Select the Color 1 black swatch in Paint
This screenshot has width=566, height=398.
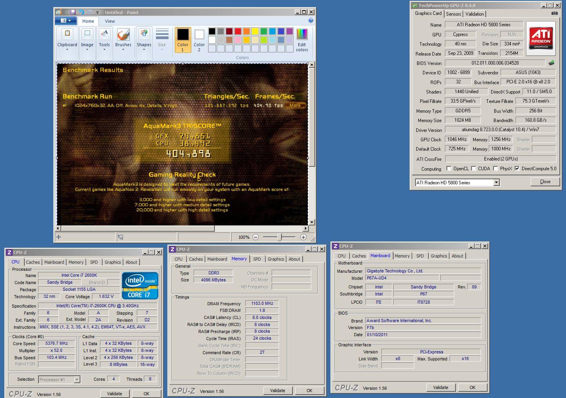click(x=183, y=40)
